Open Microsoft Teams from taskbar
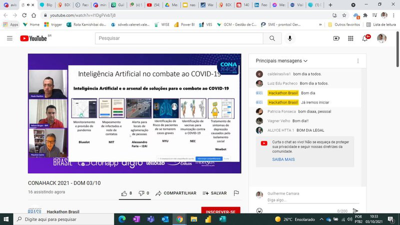The width and height of the screenshot is (400, 225). pos(150,219)
